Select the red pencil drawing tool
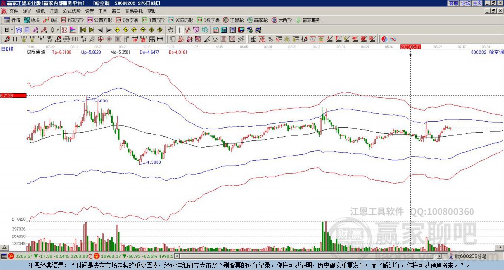 tap(6, 39)
